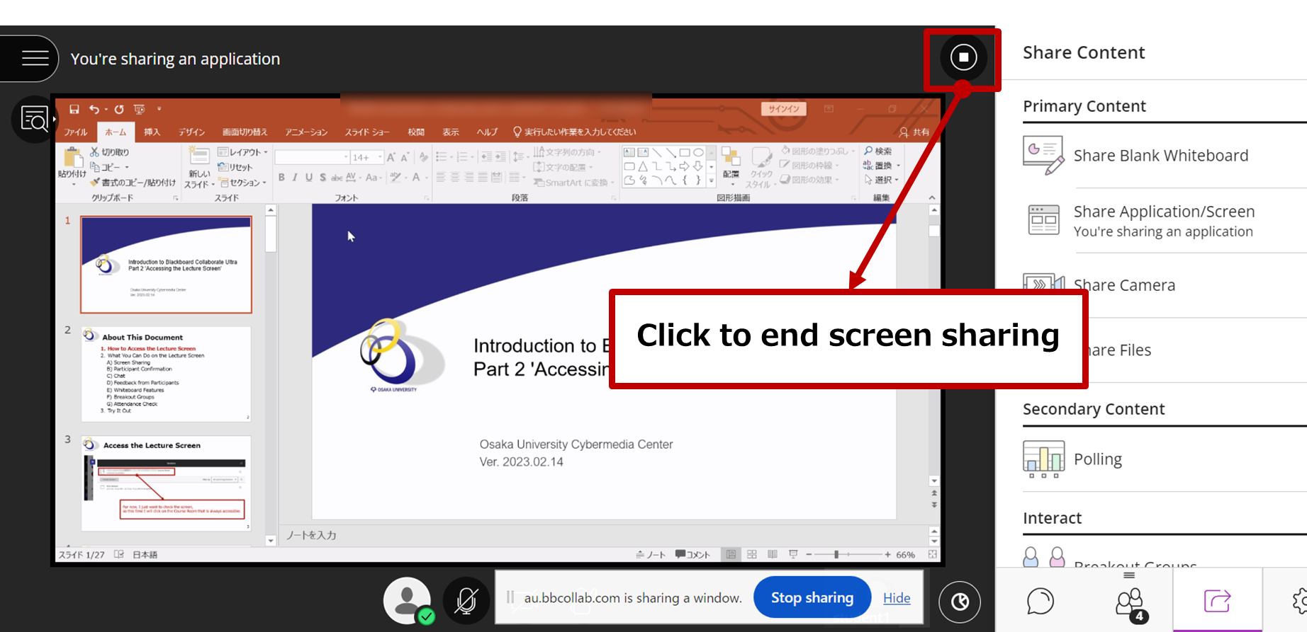Click the blue Stop sharing button
Image resolution: width=1307 pixels, height=632 pixels.
pyautogui.click(x=812, y=597)
